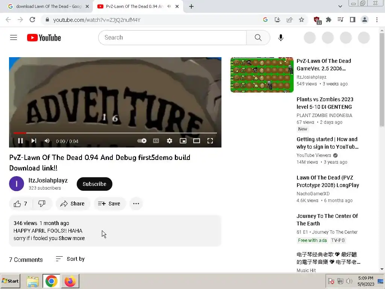Screen dimensions: 385x289
Task: Open Chrome three-dot menu
Action: (377, 20)
